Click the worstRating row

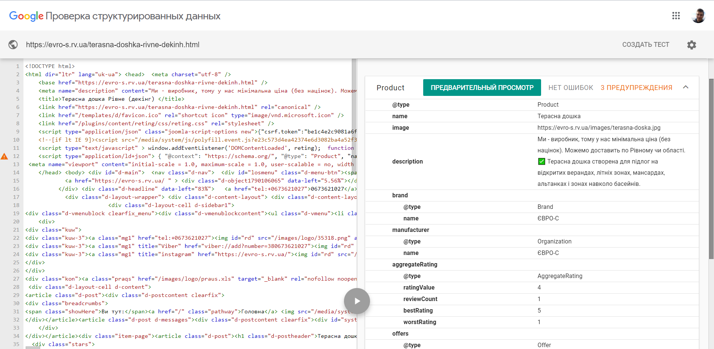click(532, 322)
